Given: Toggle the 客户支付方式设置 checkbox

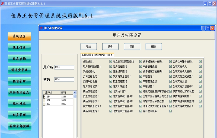Looking at the screenshot, I should (200, 76).
